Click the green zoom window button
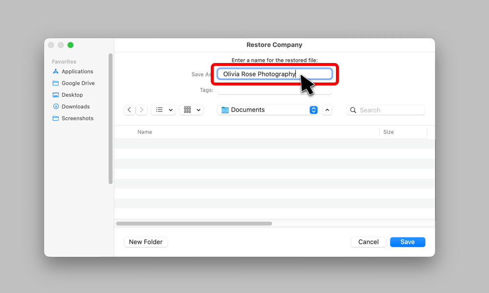 70,45
